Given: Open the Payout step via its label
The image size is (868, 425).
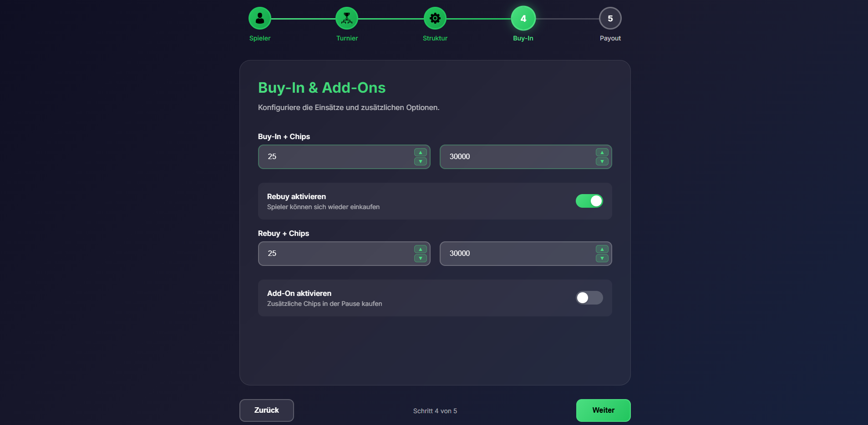Looking at the screenshot, I should tap(610, 38).
